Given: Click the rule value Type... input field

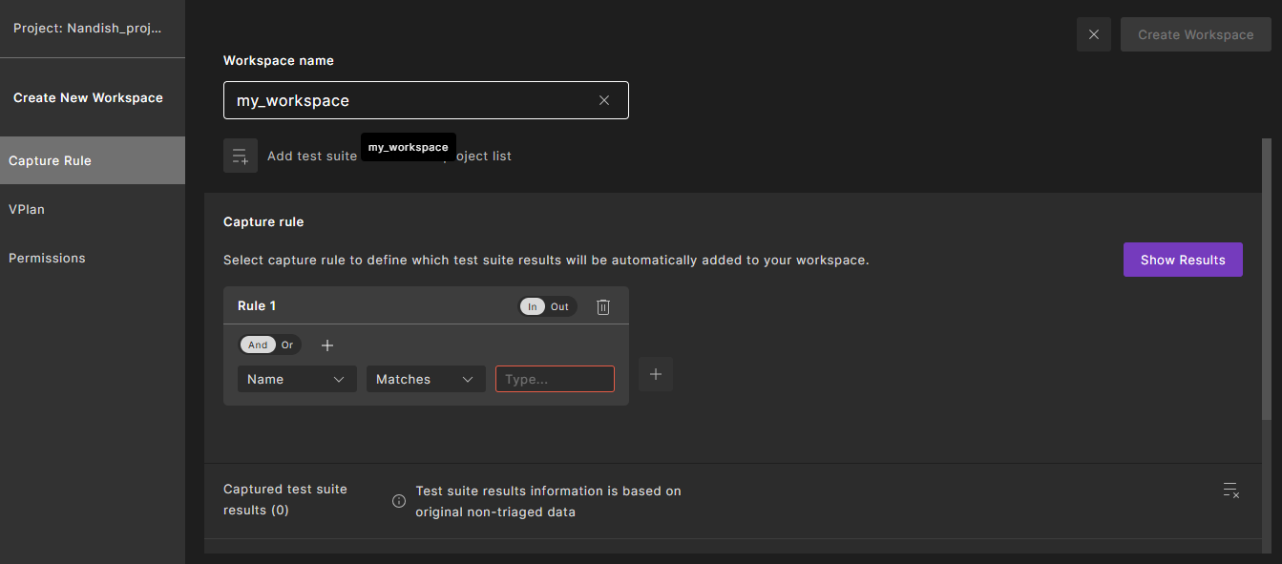Looking at the screenshot, I should [555, 379].
